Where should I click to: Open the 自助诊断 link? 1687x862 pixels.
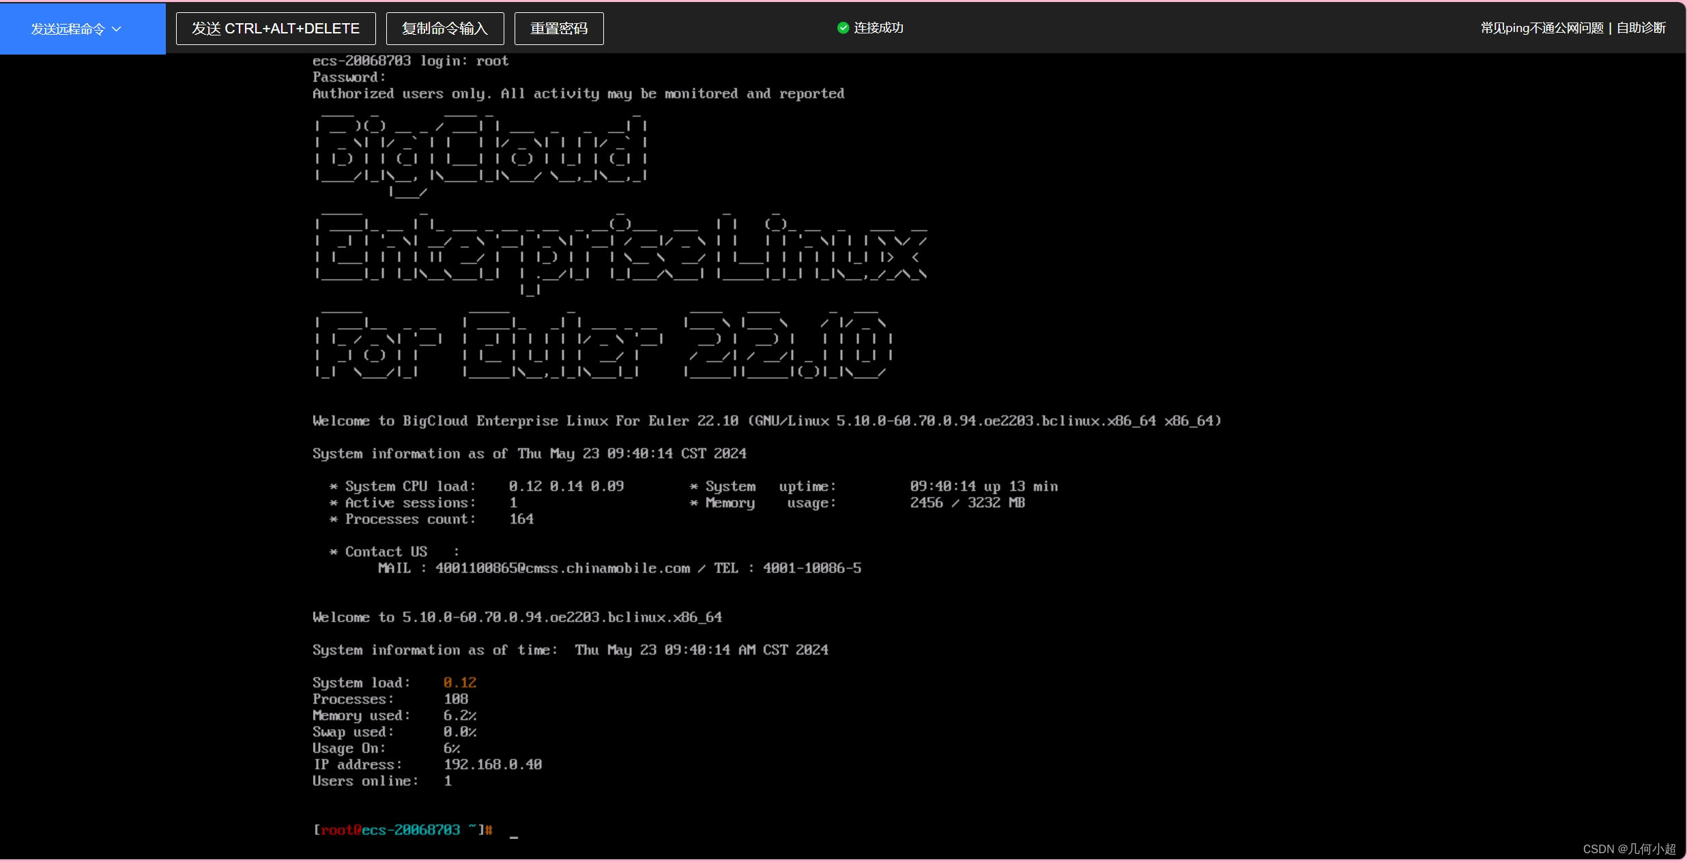pyautogui.click(x=1641, y=28)
